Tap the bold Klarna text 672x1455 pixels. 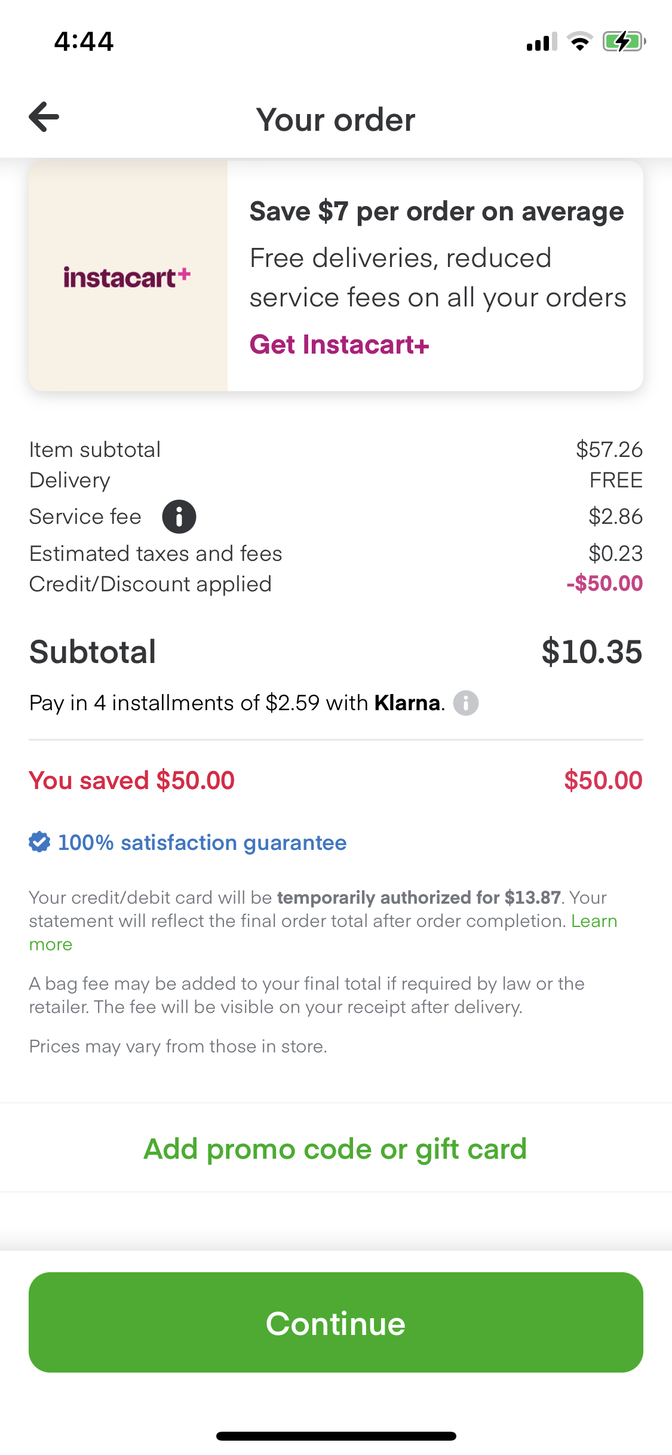point(407,703)
